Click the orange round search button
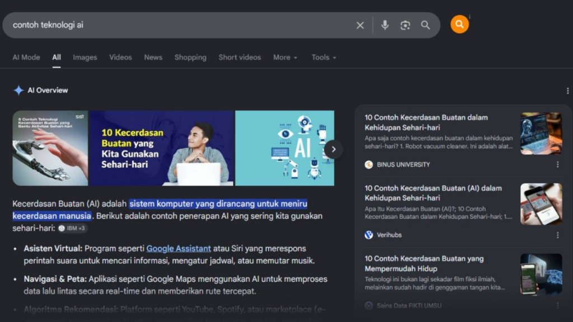Screen dimensions: 573x322 tap(459, 25)
